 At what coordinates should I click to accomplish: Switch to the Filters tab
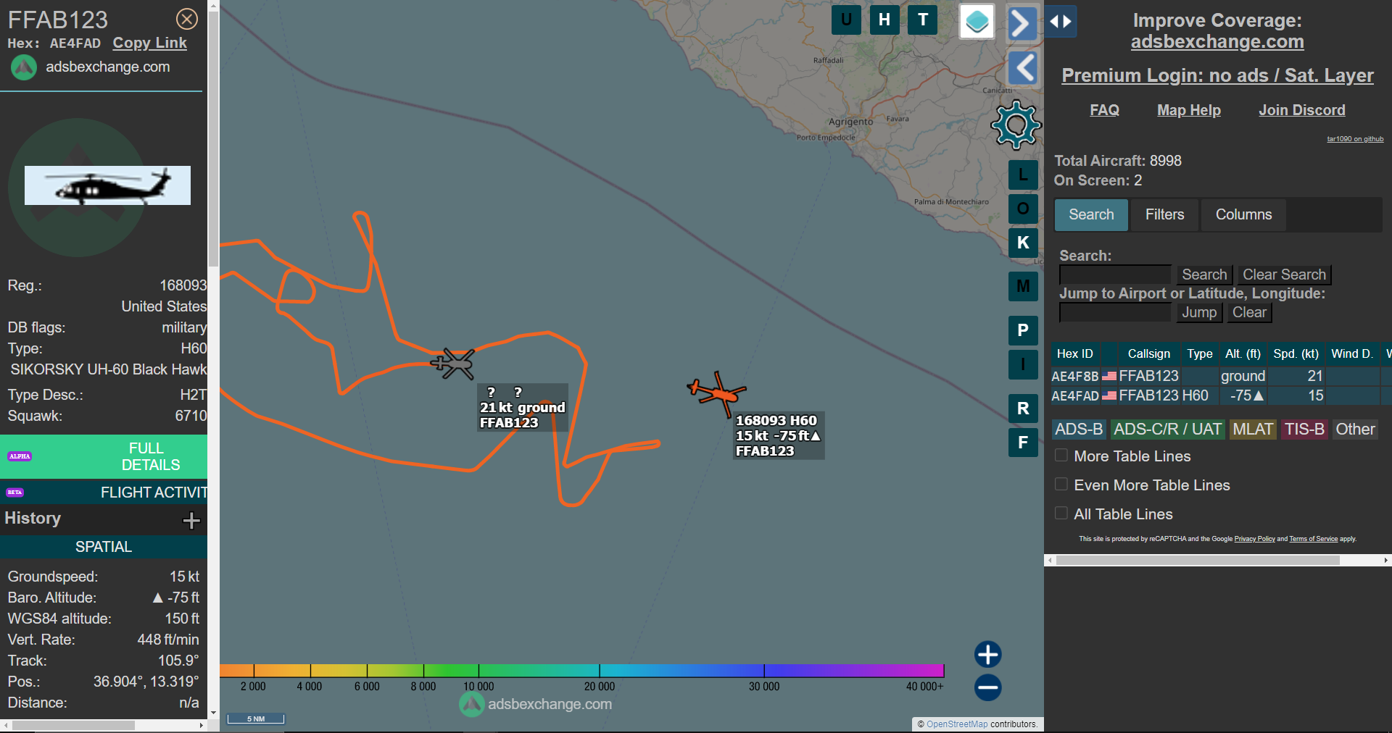point(1164,215)
